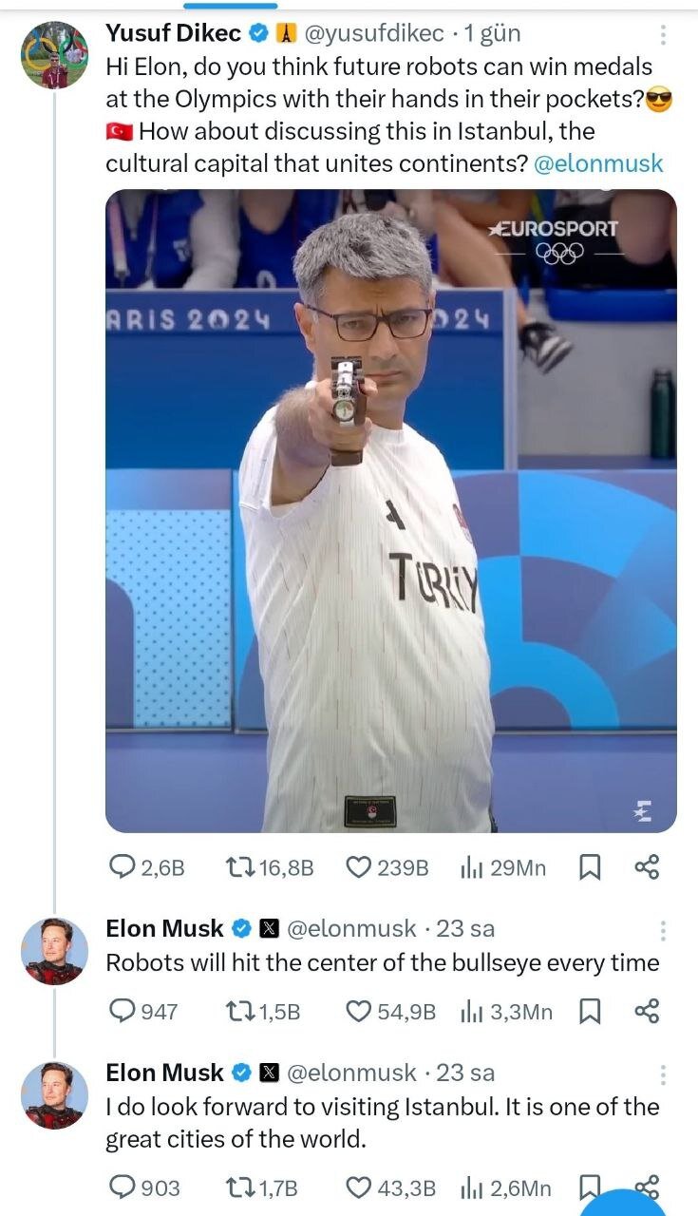Retweet Elon's robots bullseye reply
This screenshot has width=698, height=1216.
coord(237,1011)
